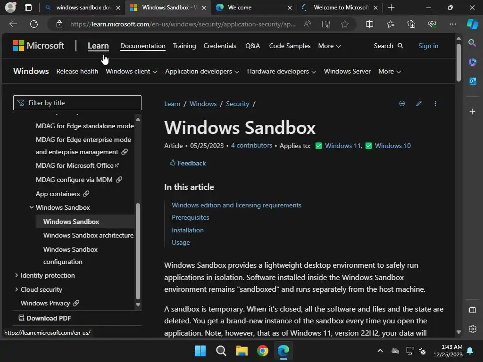Expand More dropdown in Windows nav

click(390, 72)
